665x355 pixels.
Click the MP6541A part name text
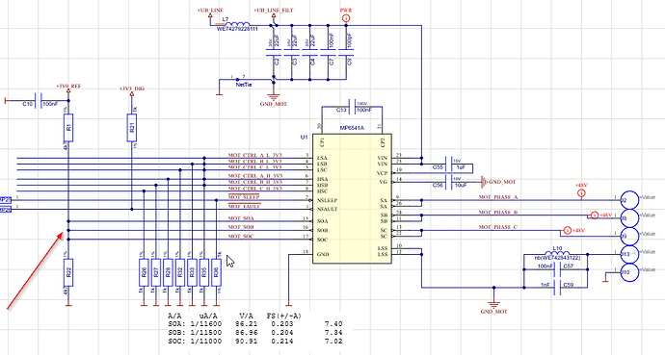tap(352, 128)
